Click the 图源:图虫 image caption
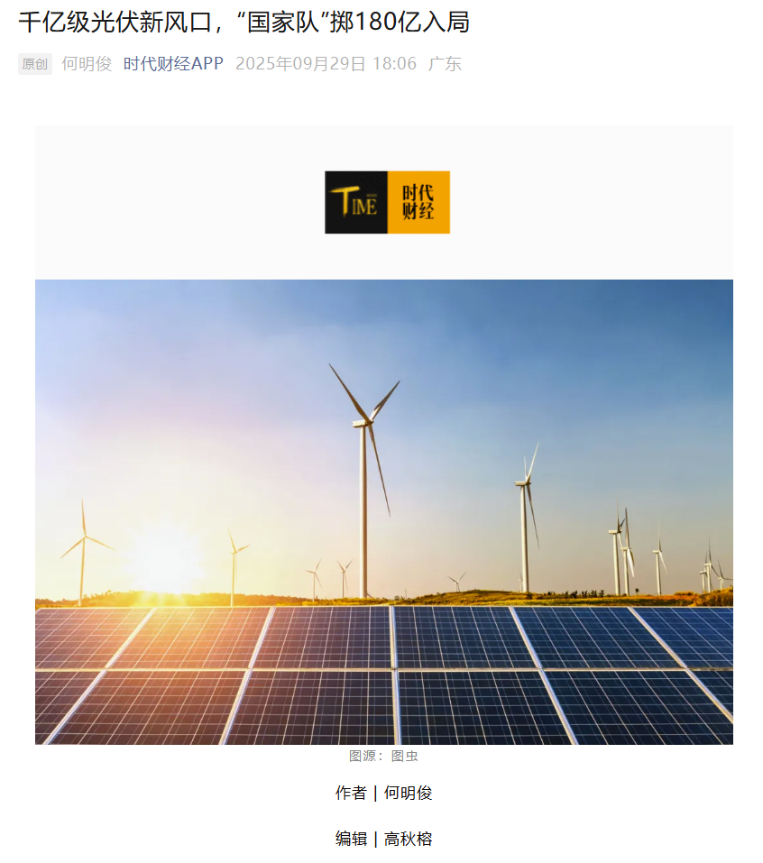 point(383,757)
